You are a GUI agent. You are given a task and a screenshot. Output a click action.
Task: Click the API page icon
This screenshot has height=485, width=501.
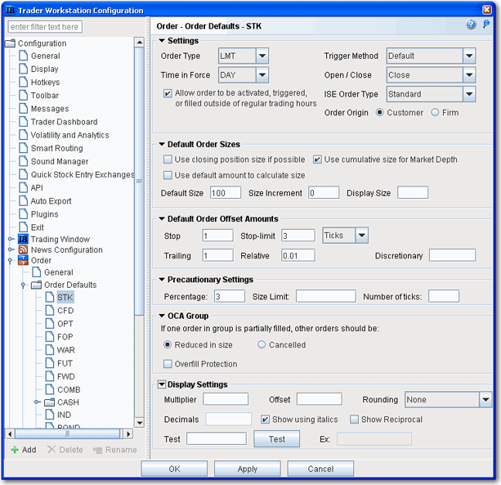coord(24,187)
